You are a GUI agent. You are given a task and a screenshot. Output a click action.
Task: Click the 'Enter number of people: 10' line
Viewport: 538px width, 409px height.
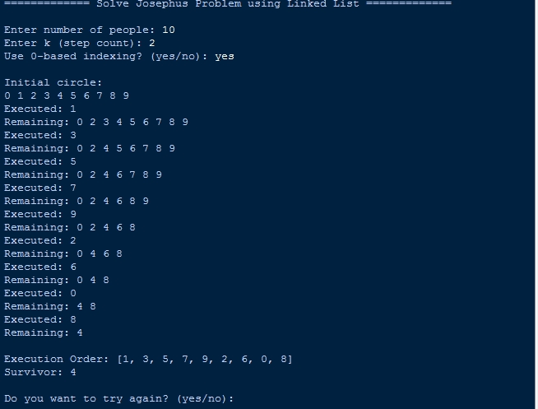(90, 30)
